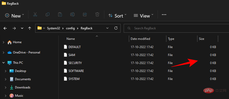Screen dimensions: 229x99
Task: Click the Copy icon in toolbar
Action: (x=48, y=14)
